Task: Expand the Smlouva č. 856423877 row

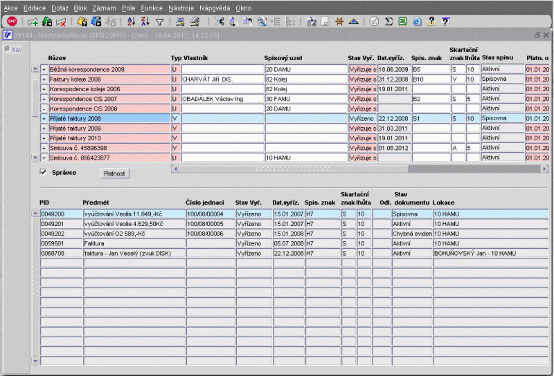Action: [44, 158]
